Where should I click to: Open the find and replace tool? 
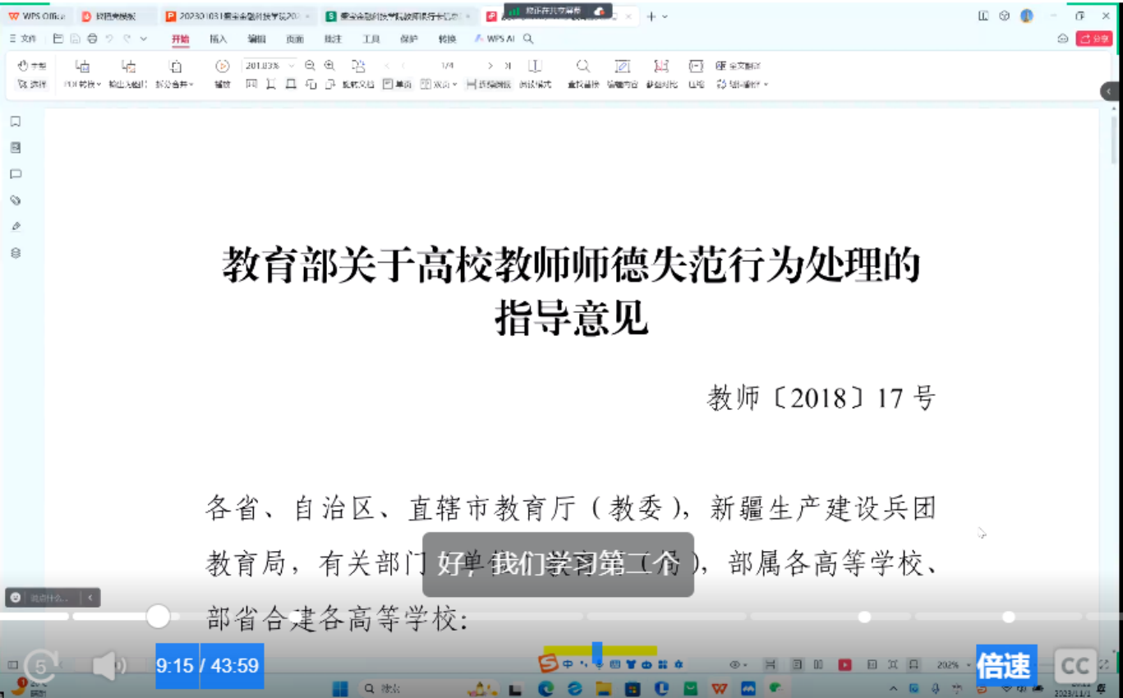click(582, 74)
